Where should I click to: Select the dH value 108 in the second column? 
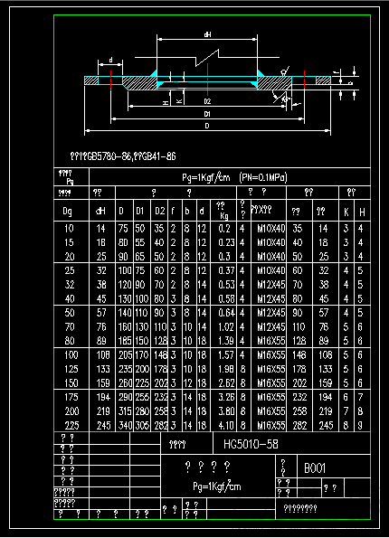tap(103, 355)
